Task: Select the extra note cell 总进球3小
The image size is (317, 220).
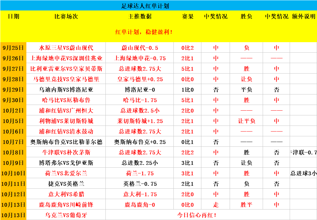Action: pyautogui.click(x=303, y=173)
